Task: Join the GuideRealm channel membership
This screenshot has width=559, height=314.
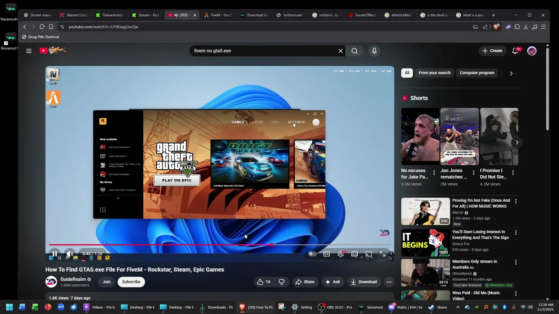Action: [x=107, y=282]
